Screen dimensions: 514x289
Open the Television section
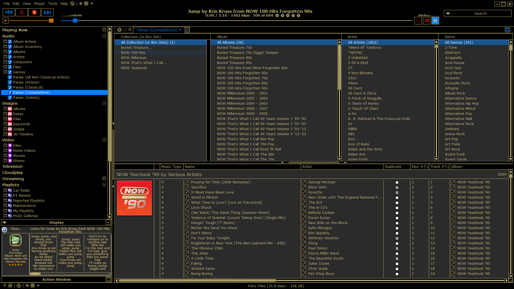pyautogui.click(x=12, y=166)
